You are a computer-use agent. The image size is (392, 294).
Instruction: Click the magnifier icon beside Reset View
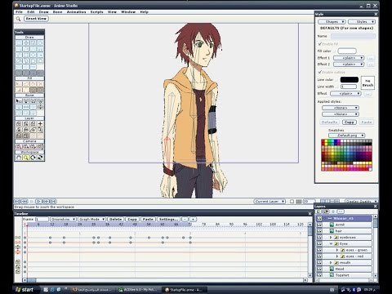[x=18, y=19]
